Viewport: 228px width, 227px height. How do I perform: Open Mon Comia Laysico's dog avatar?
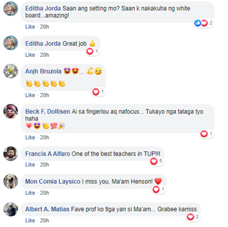(11, 181)
